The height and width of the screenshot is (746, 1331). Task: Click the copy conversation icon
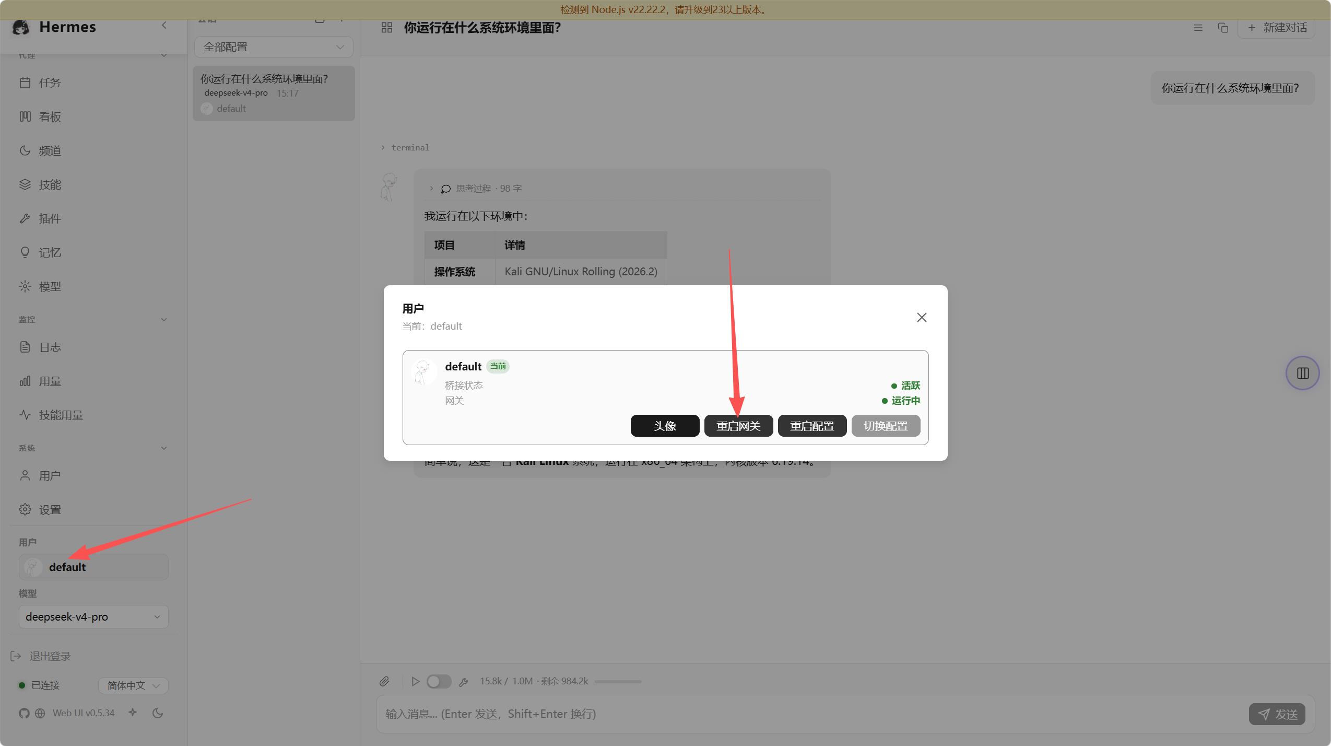click(1223, 28)
